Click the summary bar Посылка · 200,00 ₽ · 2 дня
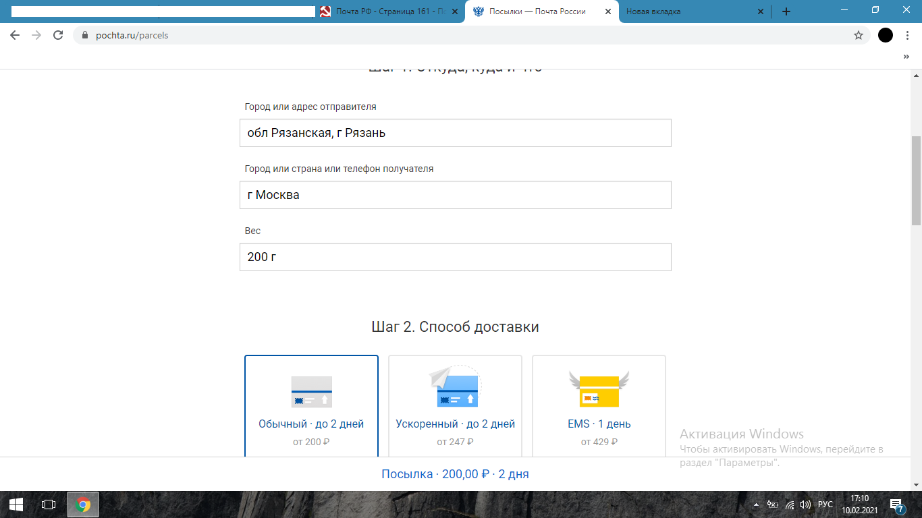 point(455,474)
